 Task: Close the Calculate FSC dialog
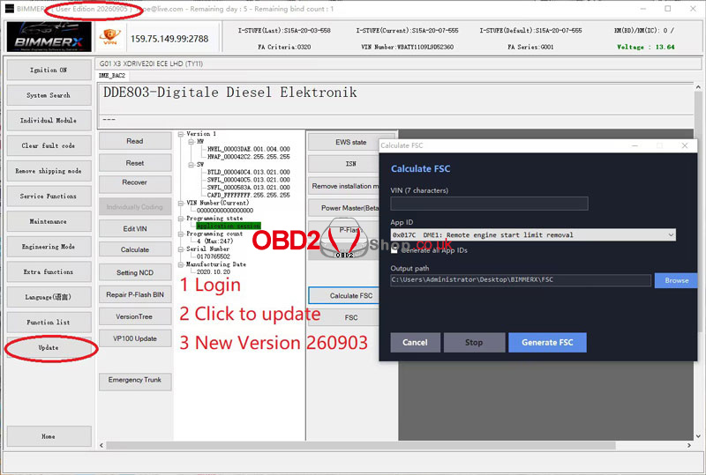click(x=685, y=145)
